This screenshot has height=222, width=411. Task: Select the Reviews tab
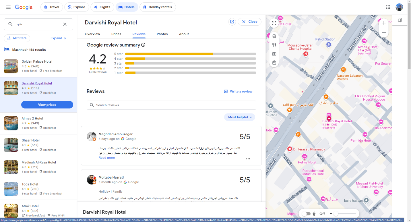(x=139, y=34)
